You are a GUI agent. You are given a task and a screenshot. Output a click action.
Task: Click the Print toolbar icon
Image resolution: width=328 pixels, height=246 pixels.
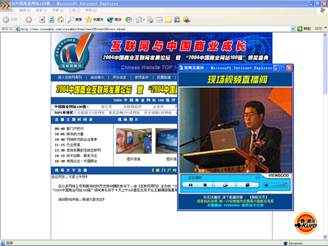pos(150,20)
